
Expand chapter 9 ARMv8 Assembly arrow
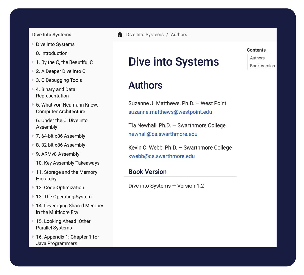pos(33,154)
